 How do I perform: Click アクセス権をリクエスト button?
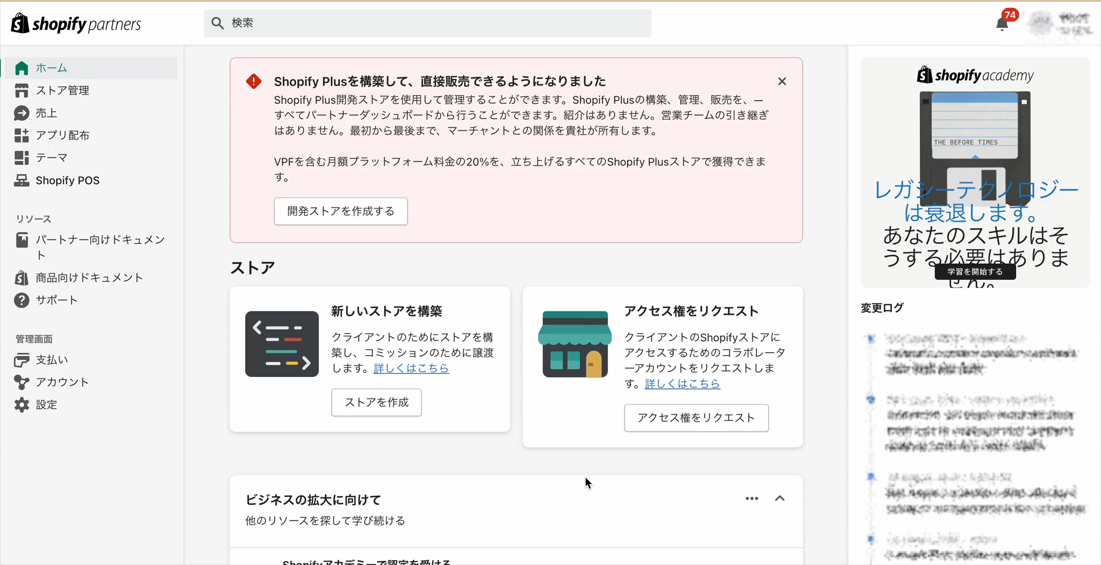click(696, 418)
